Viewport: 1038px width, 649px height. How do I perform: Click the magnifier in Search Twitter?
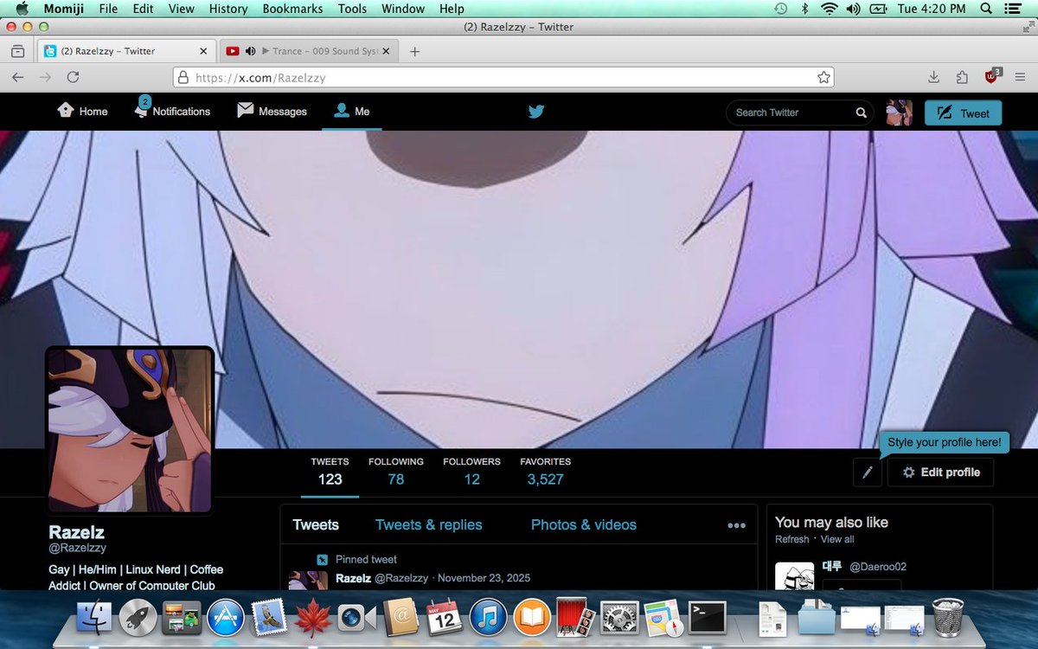[x=861, y=112]
